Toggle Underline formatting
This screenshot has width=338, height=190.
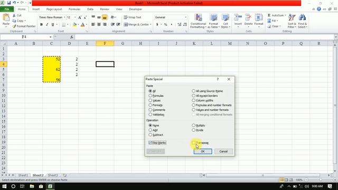pyautogui.click(x=53, y=25)
